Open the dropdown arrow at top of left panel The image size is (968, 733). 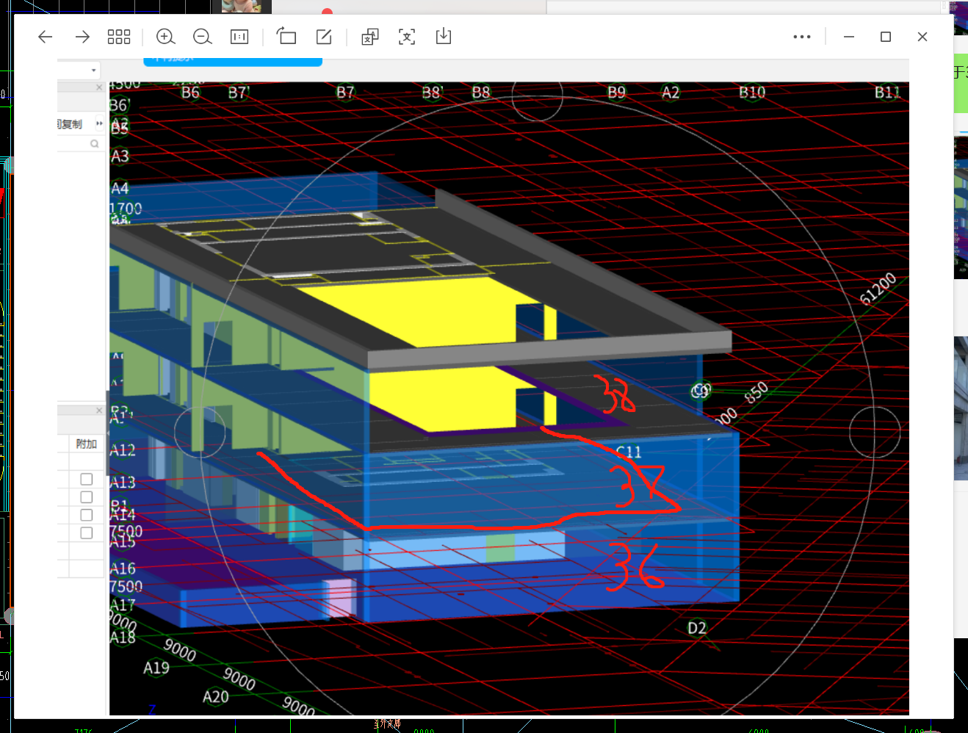[x=94, y=71]
